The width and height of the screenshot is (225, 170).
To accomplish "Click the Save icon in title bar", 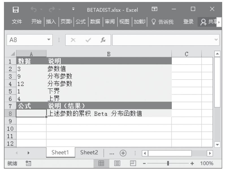I will pyautogui.click(x=16, y=10).
